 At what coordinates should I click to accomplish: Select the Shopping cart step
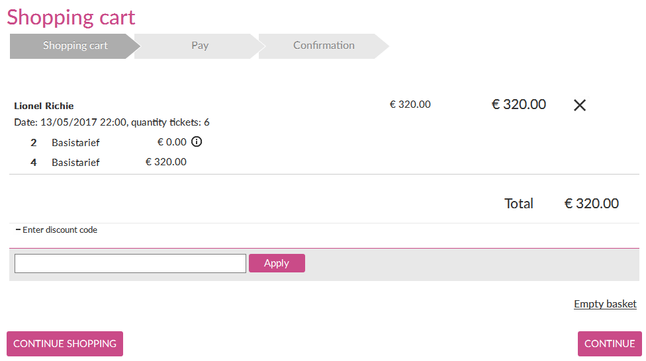[x=75, y=46]
